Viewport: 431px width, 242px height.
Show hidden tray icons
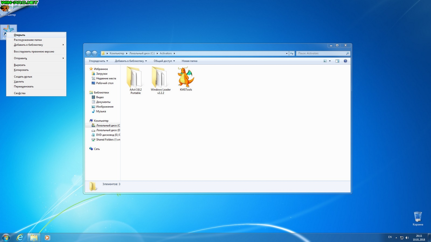coord(396,238)
